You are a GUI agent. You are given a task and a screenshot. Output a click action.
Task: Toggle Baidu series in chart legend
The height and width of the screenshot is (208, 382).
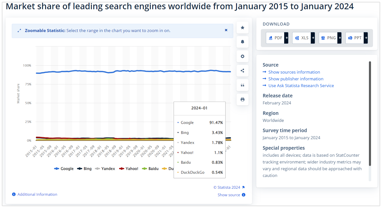click(x=150, y=169)
